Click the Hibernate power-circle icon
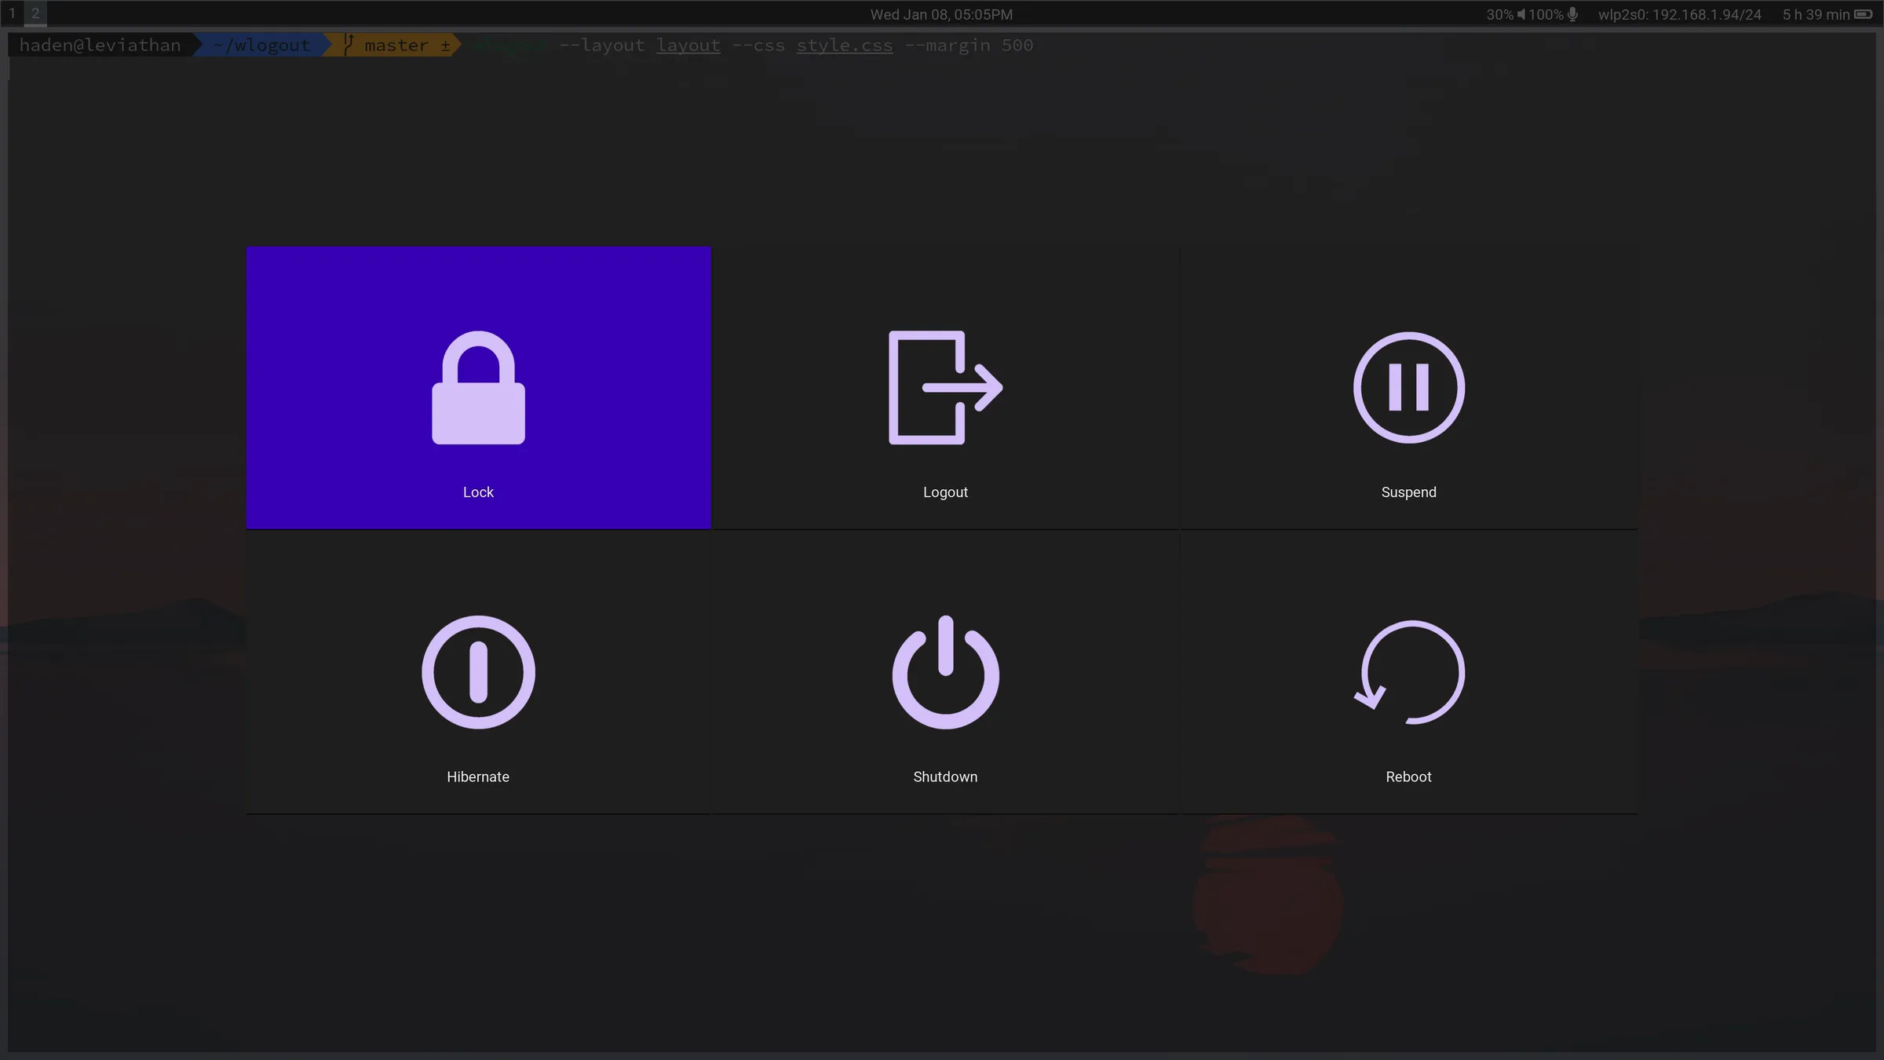Image resolution: width=1884 pixels, height=1060 pixels. [478, 673]
